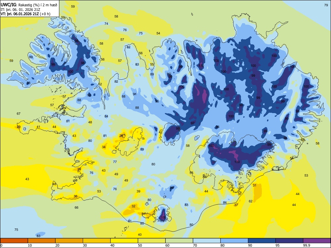The height and width of the screenshot is (248, 331).
Task: Click the dark orange 0–10 legend swatch
Action: pyautogui.click(x=14, y=241)
